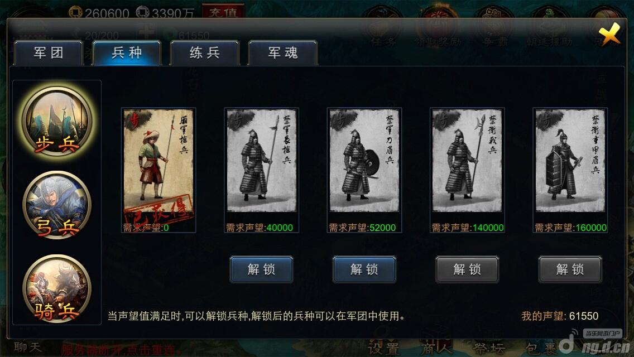Viewport: 634px width, 357px height.
Task: Click 解锁 button under 140000 reputation card
Action: 467,269
